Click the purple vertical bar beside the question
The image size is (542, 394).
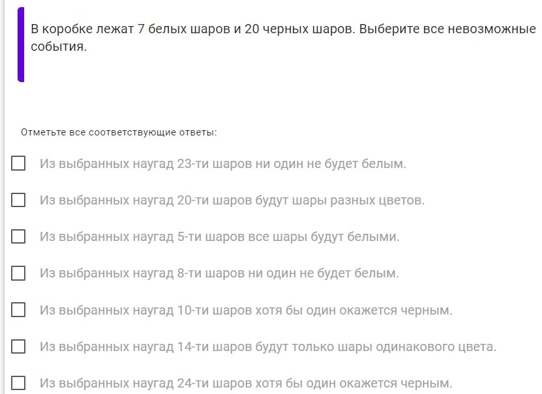point(21,44)
